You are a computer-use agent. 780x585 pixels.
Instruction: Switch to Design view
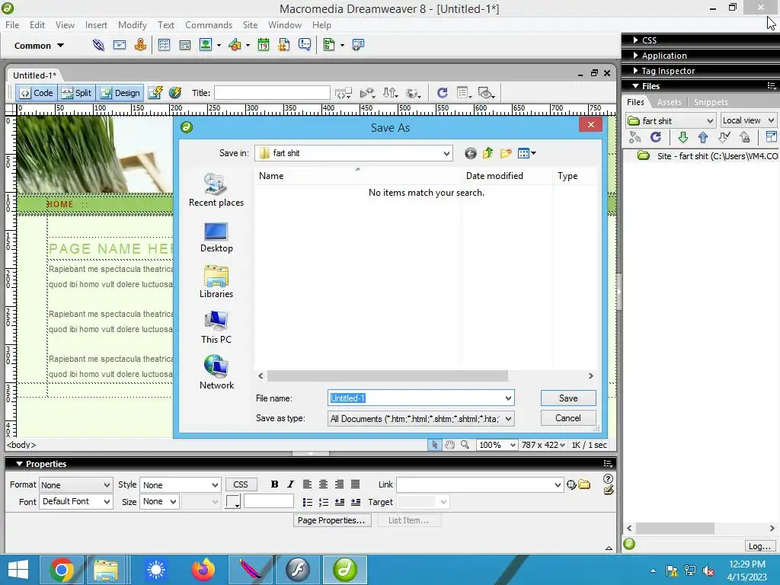(x=120, y=93)
